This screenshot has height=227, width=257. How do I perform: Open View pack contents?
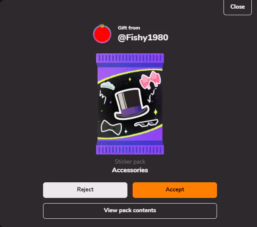(x=130, y=211)
